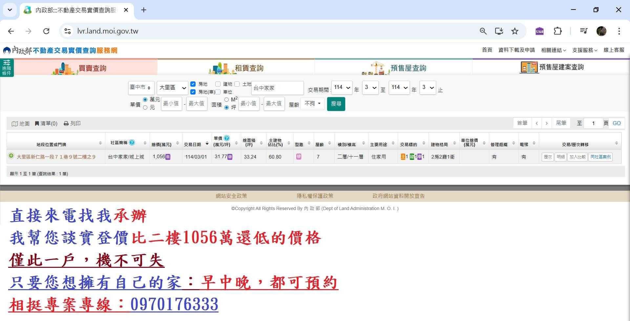Bookmark this page with the star icon
The image size is (630, 321).
[x=514, y=31]
